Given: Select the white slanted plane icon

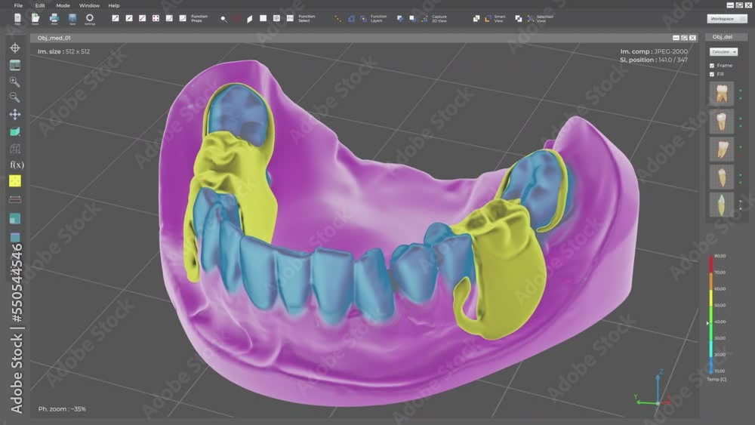Looking at the screenshot, I should (249, 19).
